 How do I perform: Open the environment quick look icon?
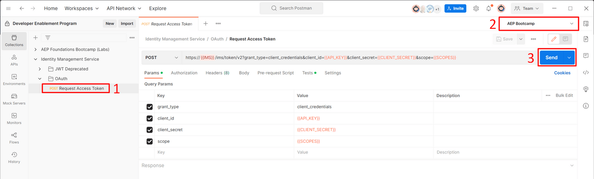click(x=586, y=23)
